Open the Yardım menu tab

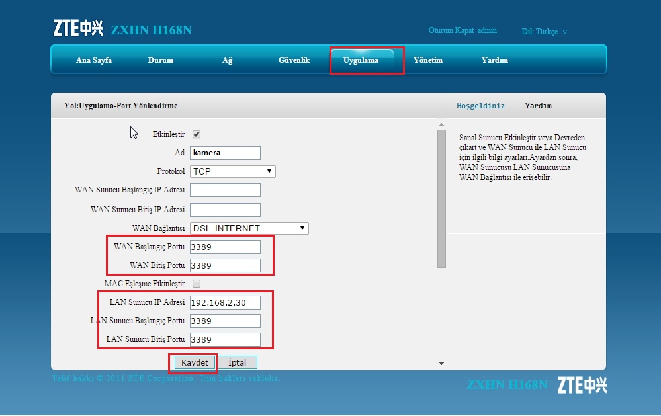click(494, 60)
